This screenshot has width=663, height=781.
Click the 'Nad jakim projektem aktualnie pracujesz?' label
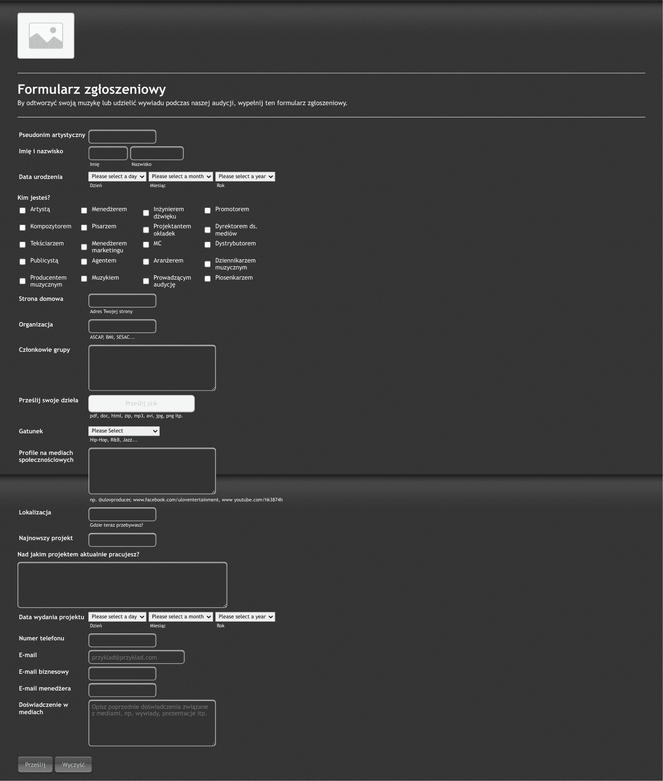(x=78, y=554)
